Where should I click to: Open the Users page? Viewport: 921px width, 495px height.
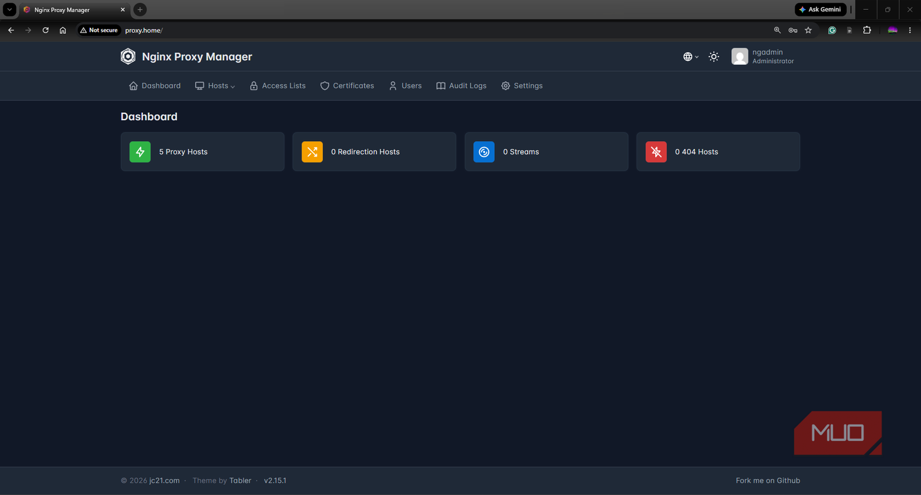click(x=405, y=86)
